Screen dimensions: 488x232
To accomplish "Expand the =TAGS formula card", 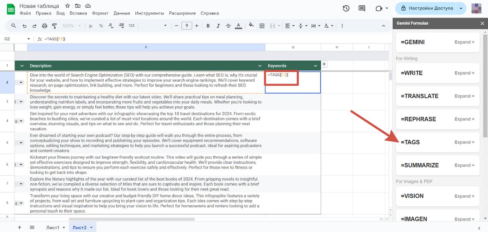I will [464, 142].
